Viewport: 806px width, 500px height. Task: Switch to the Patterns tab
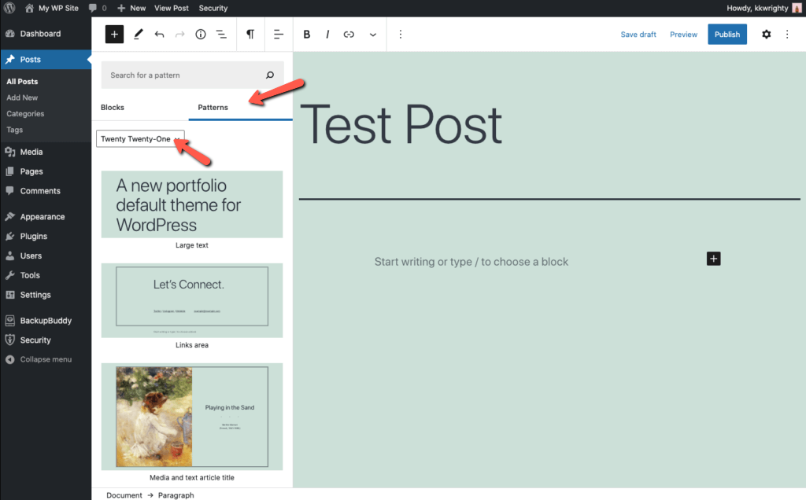tap(213, 107)
